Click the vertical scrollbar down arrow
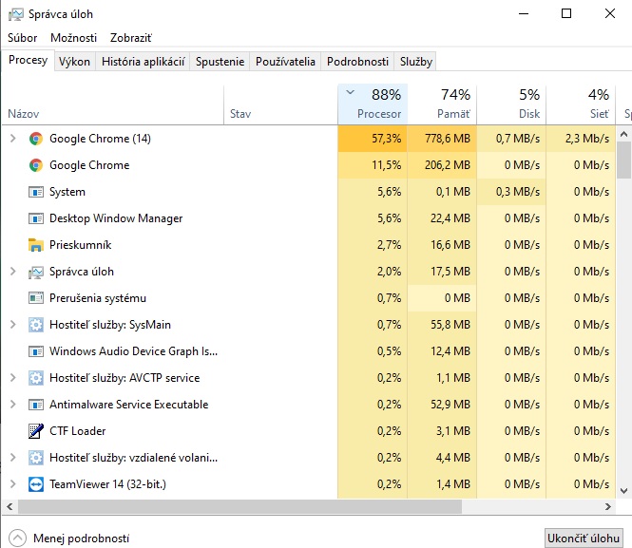Screen dimensions: 632x548 (623, 491)
